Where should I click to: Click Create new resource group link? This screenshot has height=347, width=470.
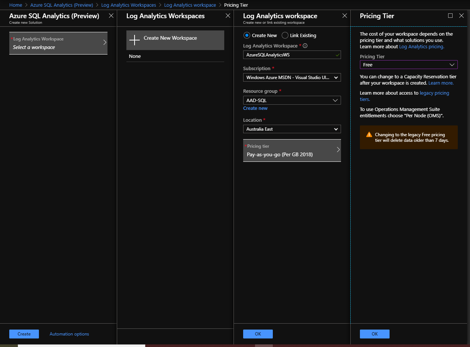[255, 108]
